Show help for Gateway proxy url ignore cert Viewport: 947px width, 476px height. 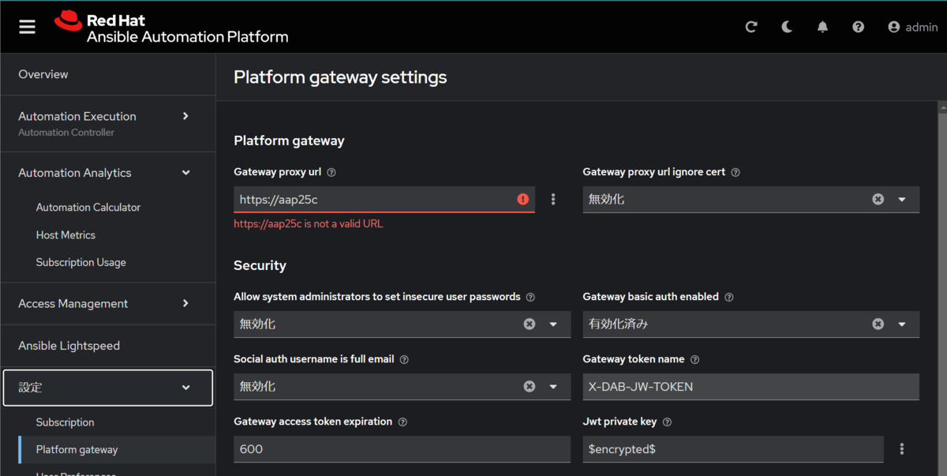point(736,172)
